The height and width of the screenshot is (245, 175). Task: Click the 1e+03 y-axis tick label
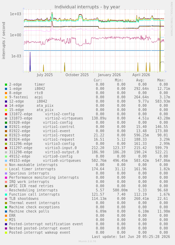click(x=15, y=14)
